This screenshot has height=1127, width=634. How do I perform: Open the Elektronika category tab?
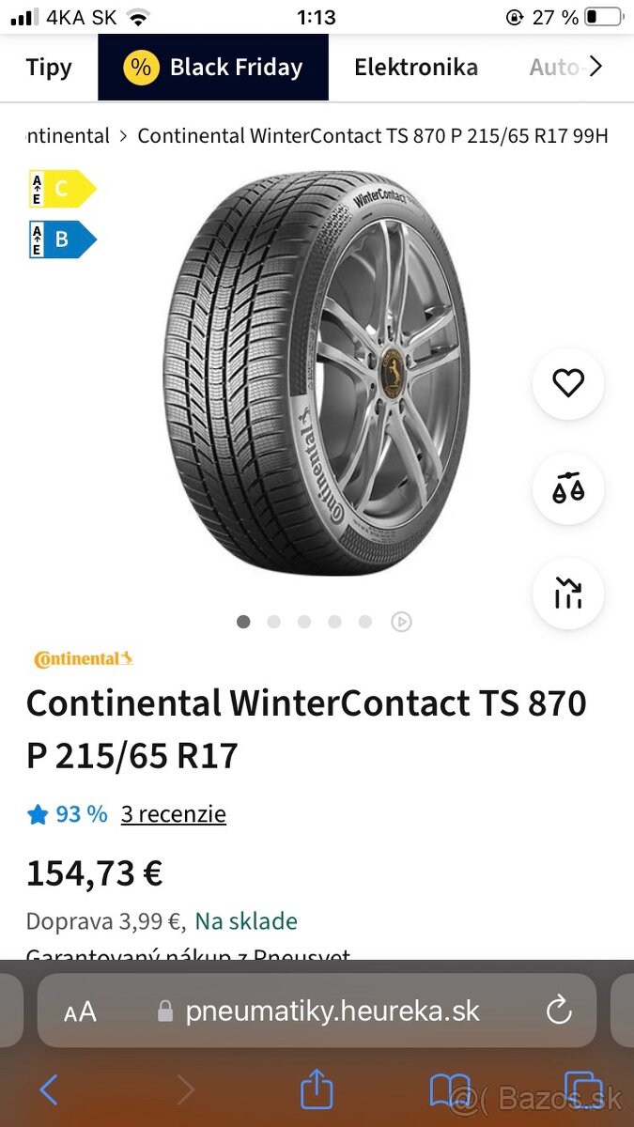(x=416, y=67)
